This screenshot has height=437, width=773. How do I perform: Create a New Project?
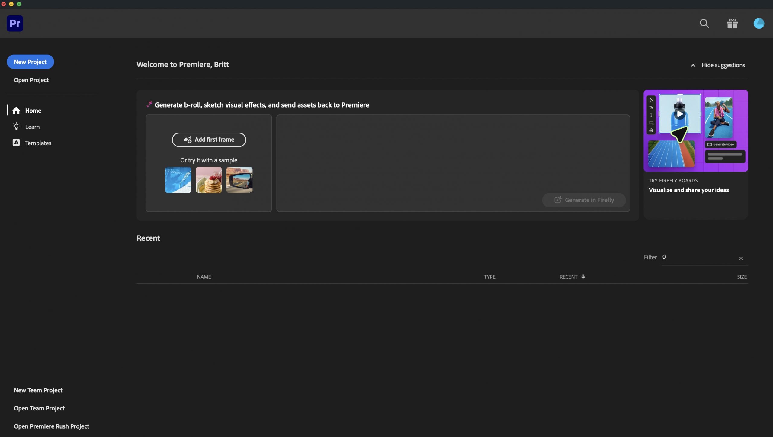pos(30,62)
